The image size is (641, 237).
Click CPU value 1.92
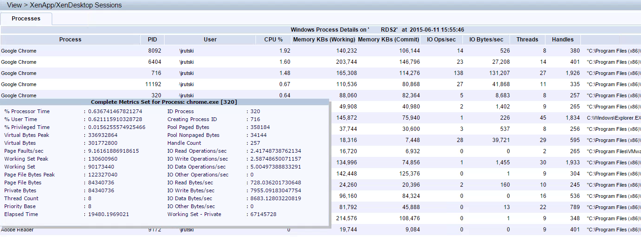coord(284,51)
